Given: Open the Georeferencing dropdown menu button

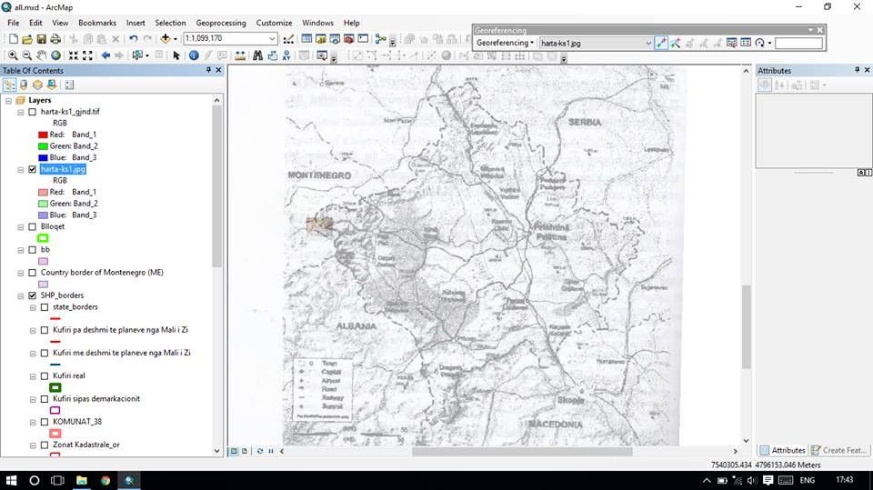Looking at the screenshot, I should [505, 43].
